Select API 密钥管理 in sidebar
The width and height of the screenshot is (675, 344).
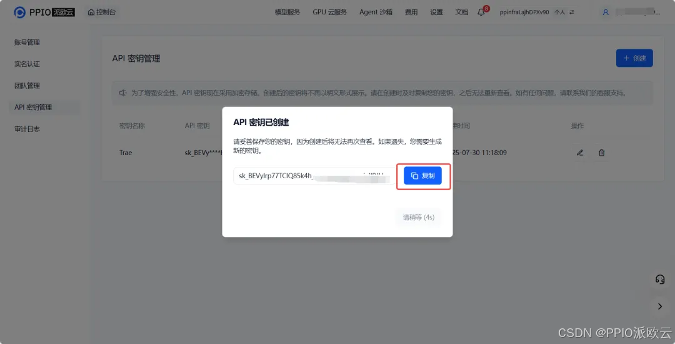44,107
